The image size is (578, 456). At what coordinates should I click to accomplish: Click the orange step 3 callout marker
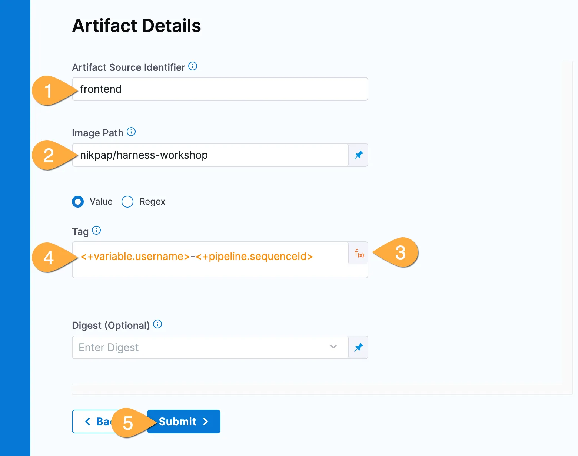click(x=400, y=253)
